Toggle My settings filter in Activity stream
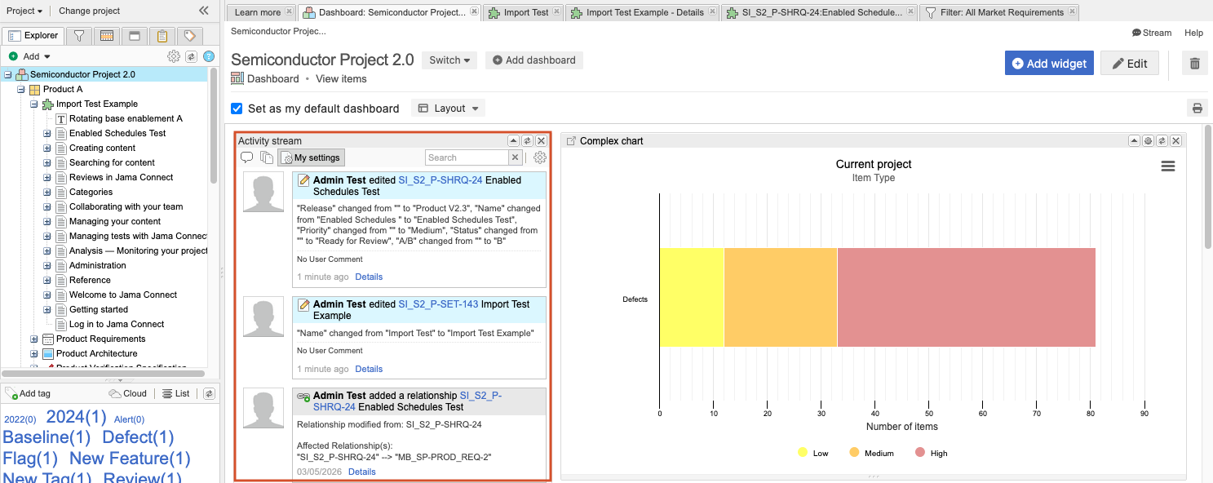The width and height of the screenshot is (1213, 483). [312, 157]
